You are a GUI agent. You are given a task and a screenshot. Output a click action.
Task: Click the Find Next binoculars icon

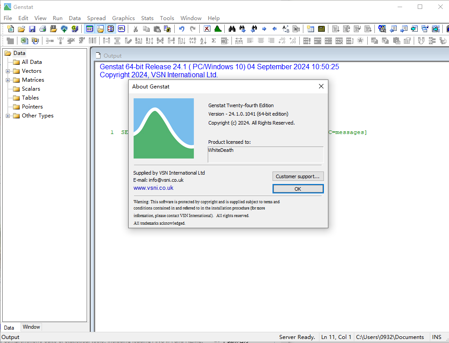[x=243, y=29]
